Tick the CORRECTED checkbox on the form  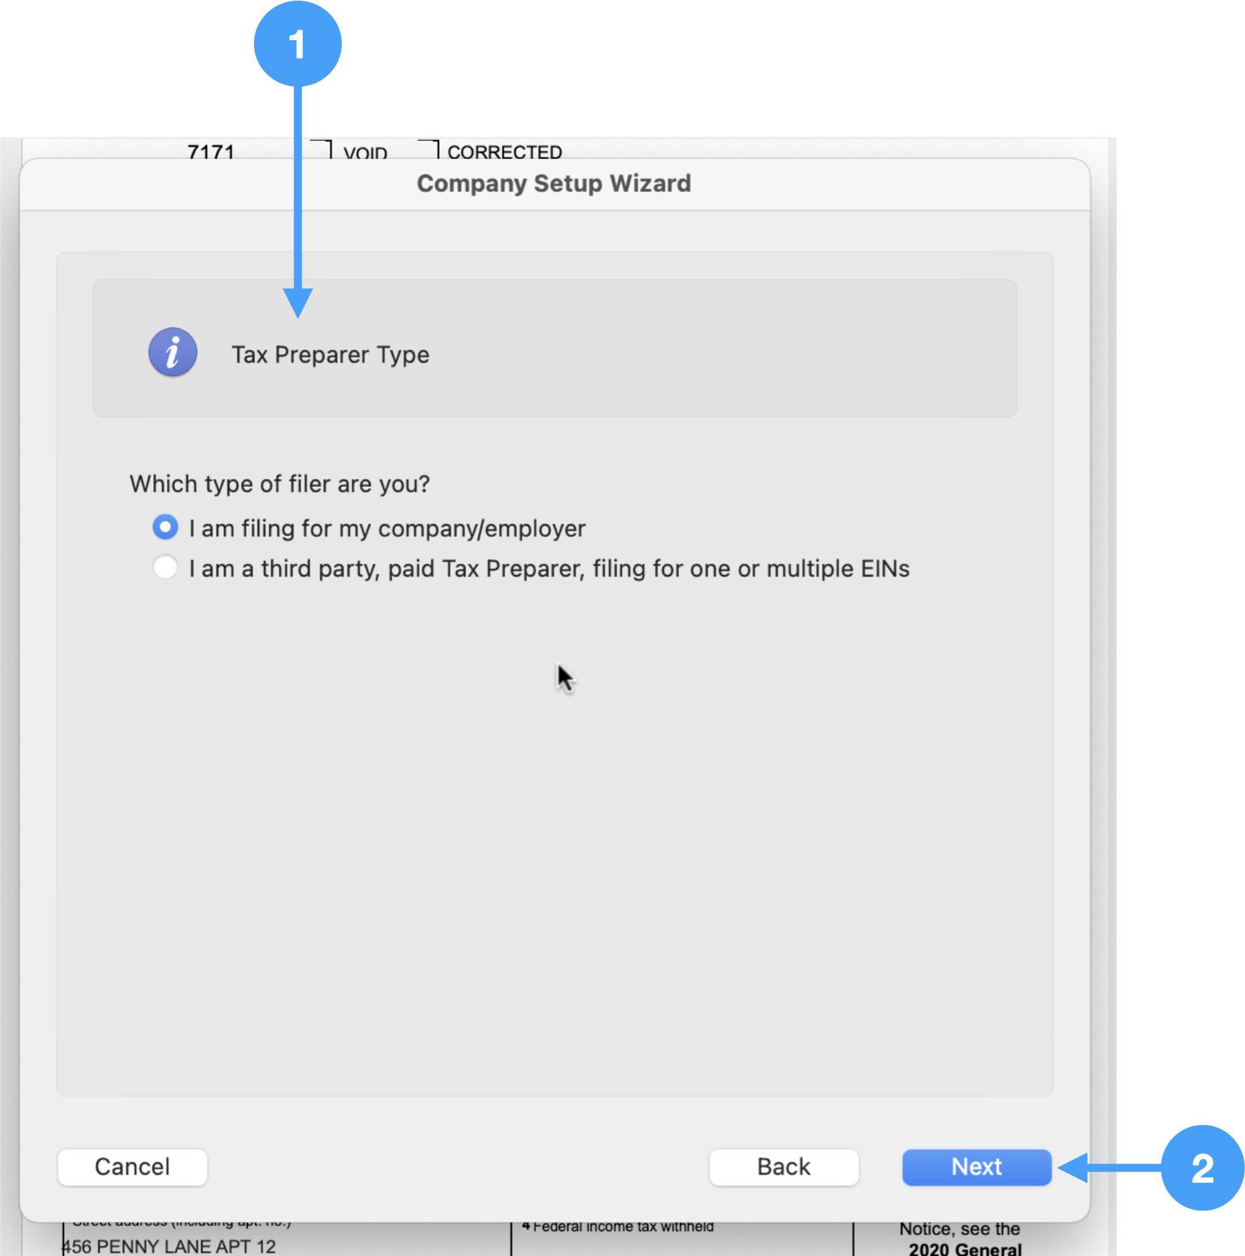(428, 149)
